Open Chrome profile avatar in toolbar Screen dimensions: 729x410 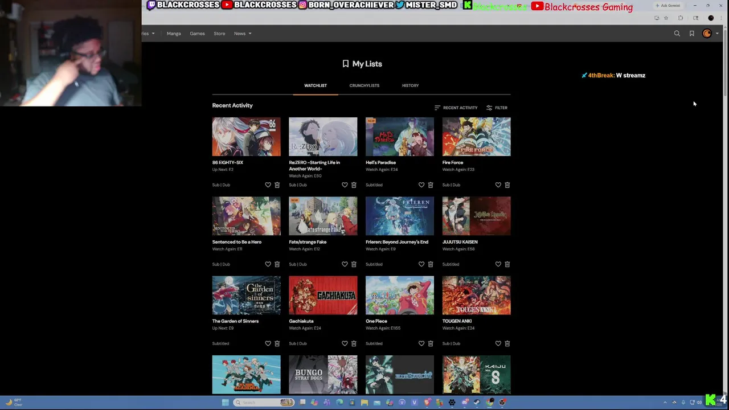click(x=711, y=18)
